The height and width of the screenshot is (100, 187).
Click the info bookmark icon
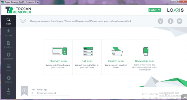(24, 91)
